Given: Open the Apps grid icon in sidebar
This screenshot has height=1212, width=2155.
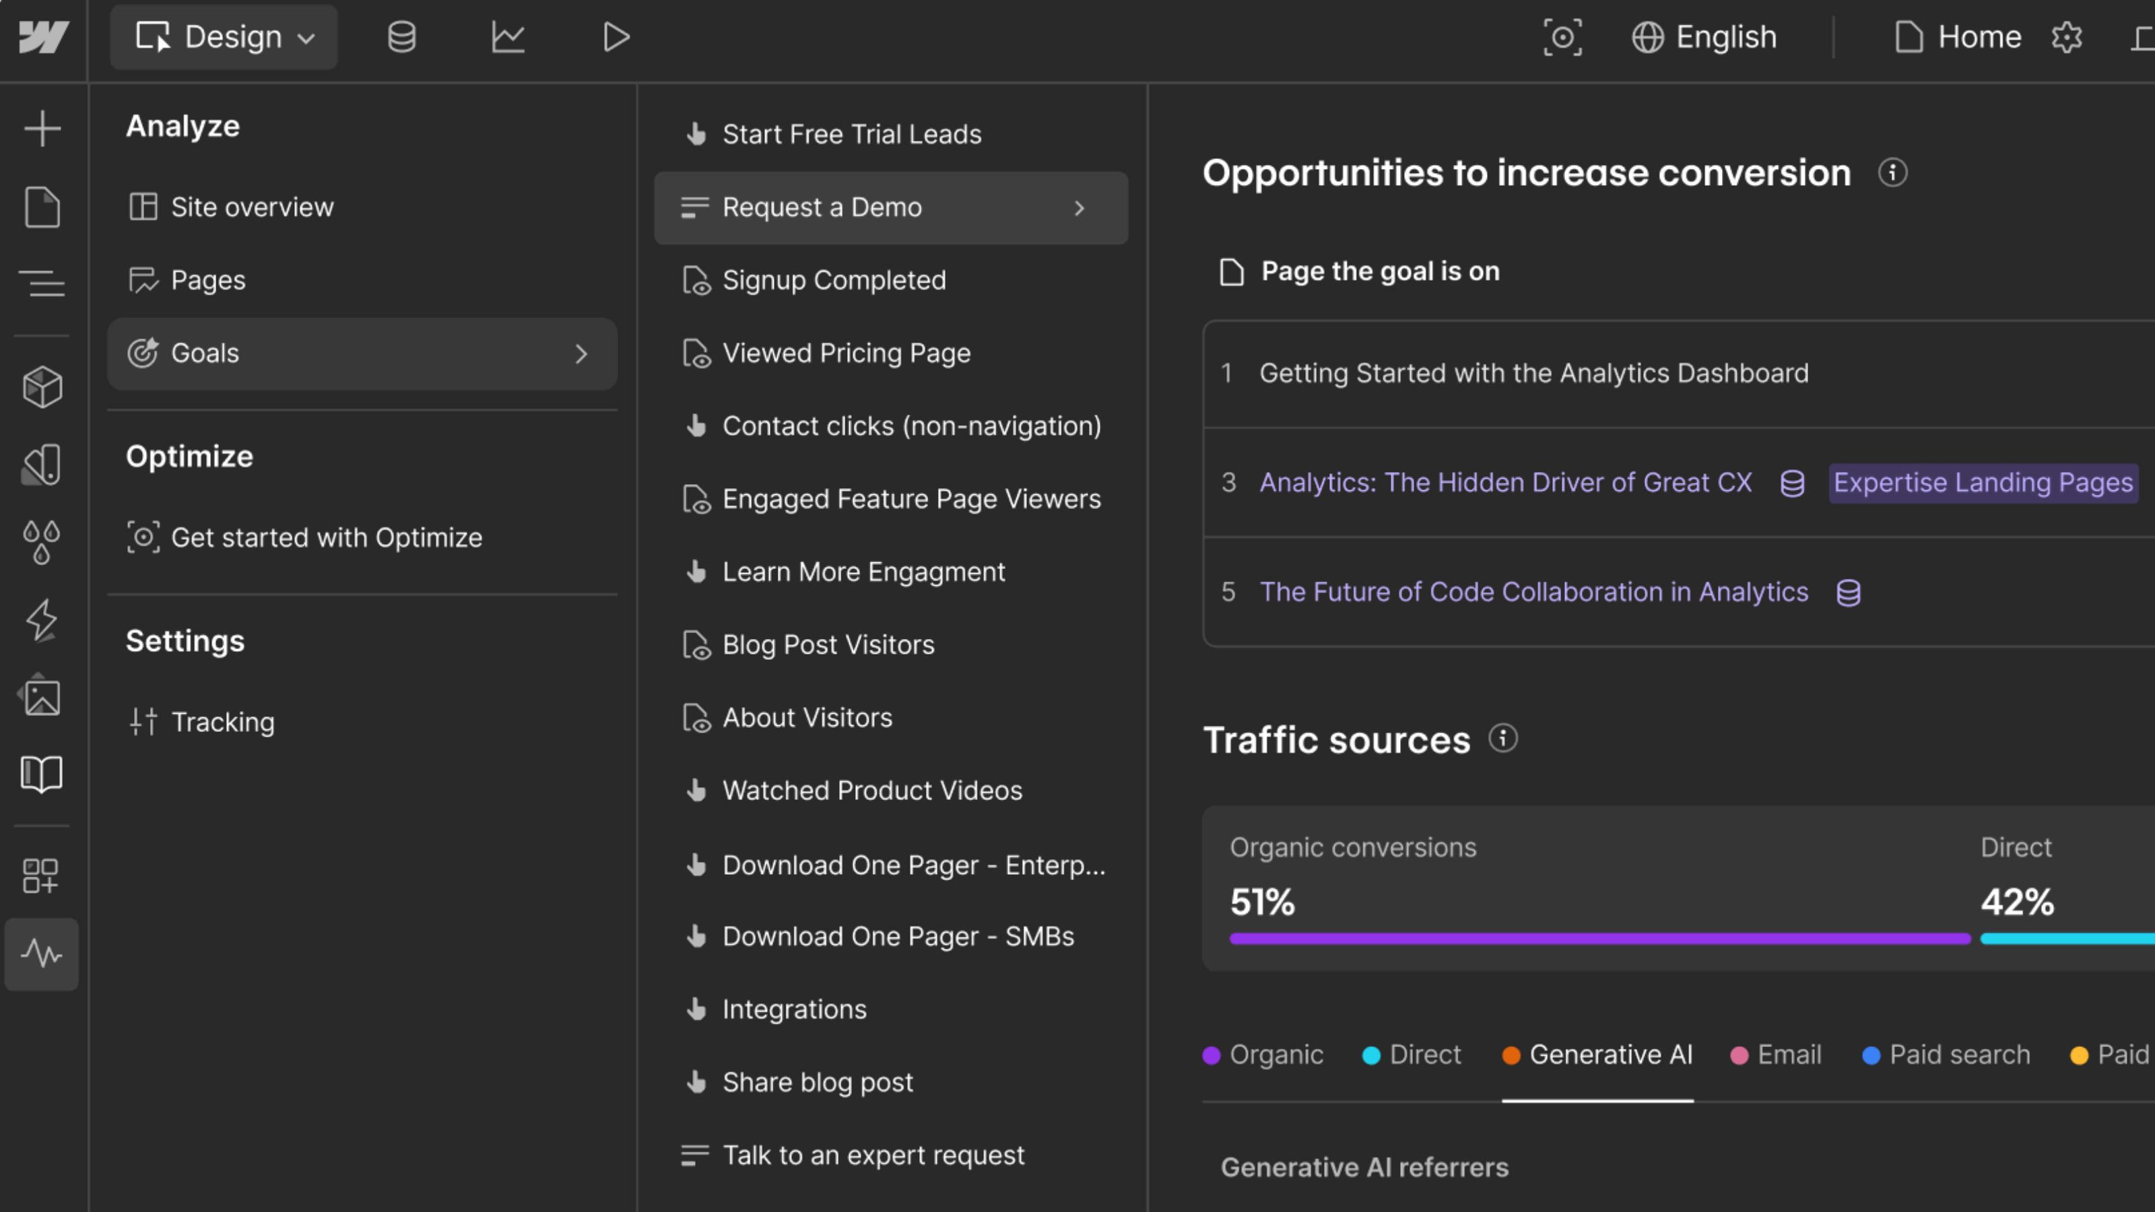Looking at the screenshot, I should pyautogui.click(x=42, y=876).
